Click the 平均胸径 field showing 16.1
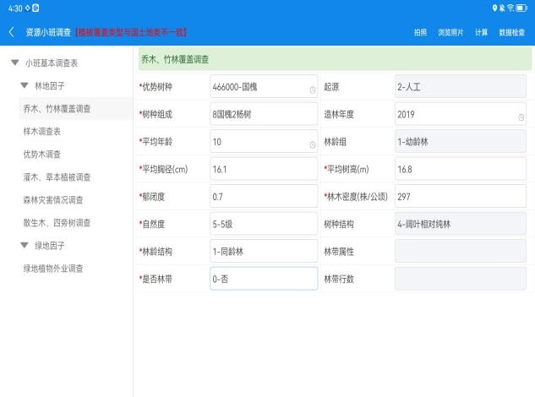535x397 pixels. click(x=264, y=169)
